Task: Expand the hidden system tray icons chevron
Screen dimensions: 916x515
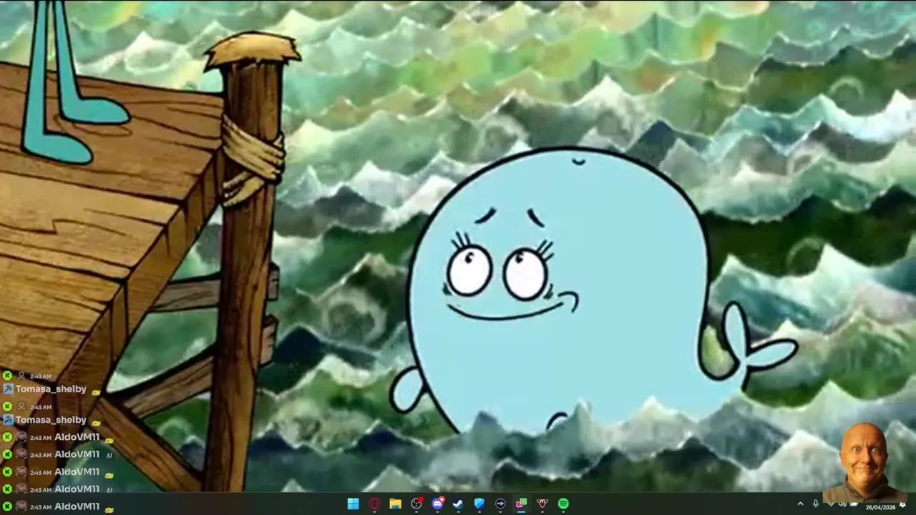Action: [x=801, y=504]
